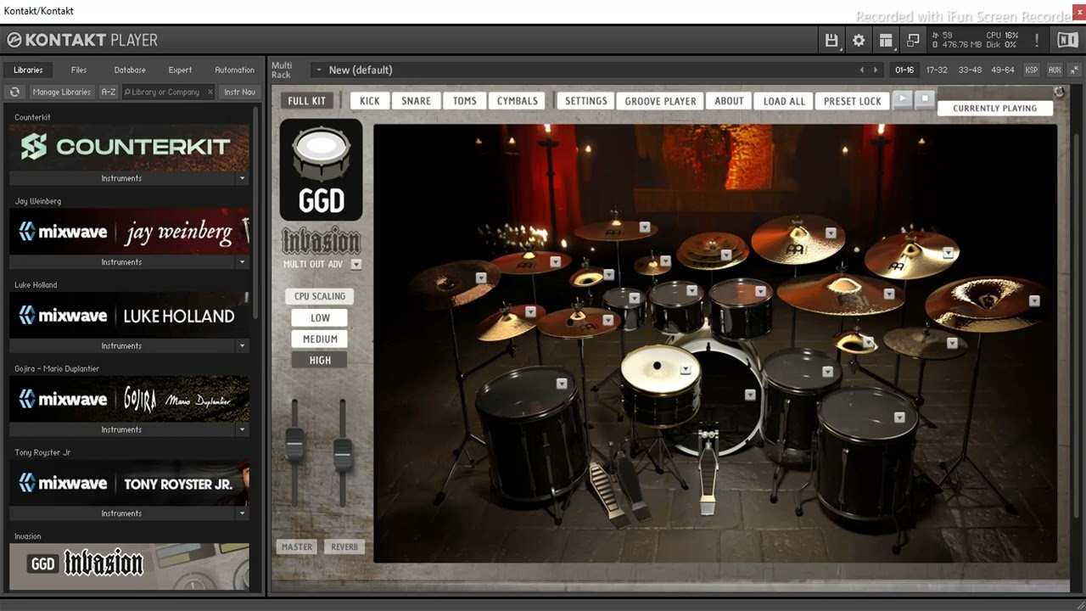Screen dimensions: 1086x611
Task: Go to next multi preset arrow
Action: coord(877,70)
